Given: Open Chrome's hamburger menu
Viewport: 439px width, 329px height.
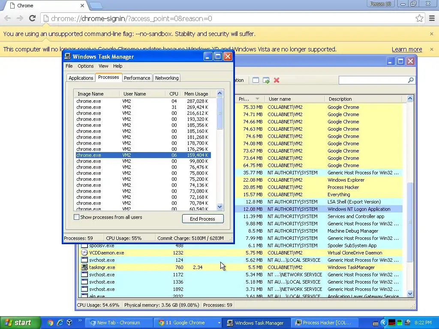Looking at the screenshot, I should pyautogui.click(x=432, y=18).
